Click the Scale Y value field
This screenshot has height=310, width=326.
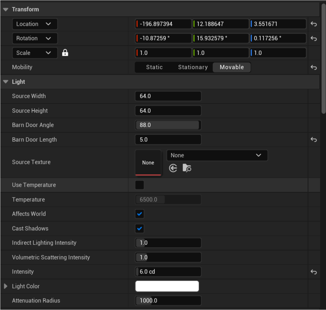(x=220, y=53)
